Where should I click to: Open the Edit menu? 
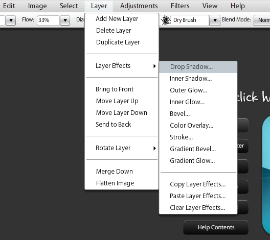[9, 6]
